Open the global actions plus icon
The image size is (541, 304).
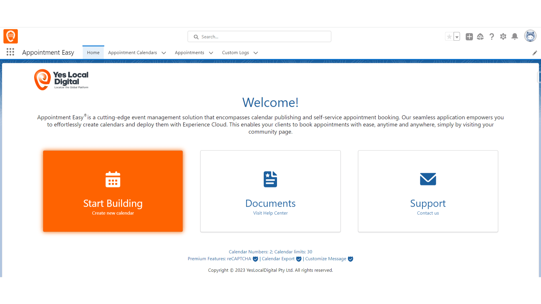(469, 36)
